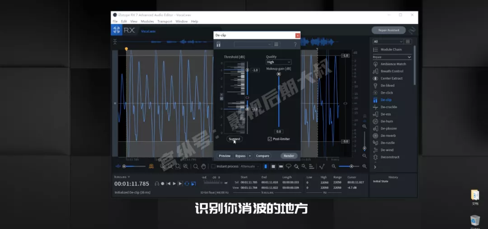Screen dimensions: 488x229
Task: Click the Compare button
Action: coord(263,156)
